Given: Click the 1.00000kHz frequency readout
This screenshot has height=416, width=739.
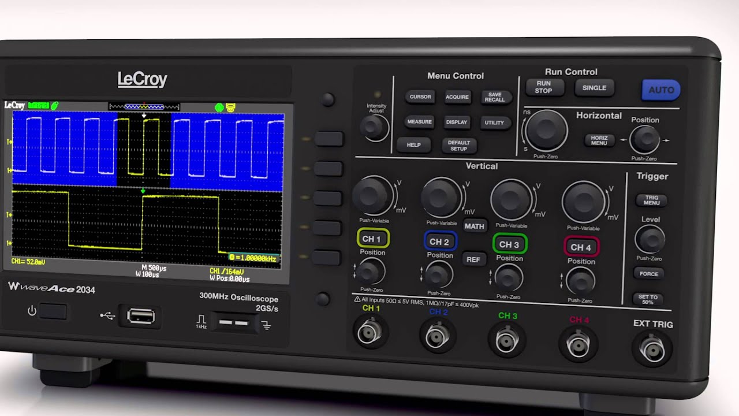Looking at the screenshot, I should click(255, 258).
